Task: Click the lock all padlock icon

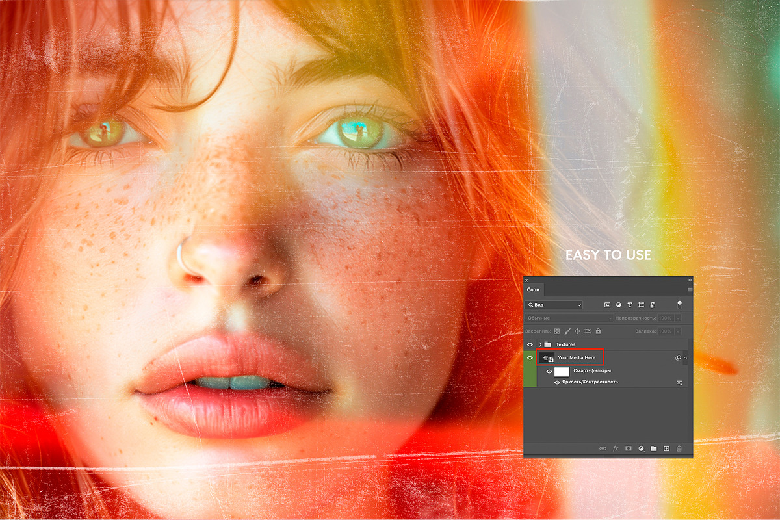Action: tap(598, 331)
